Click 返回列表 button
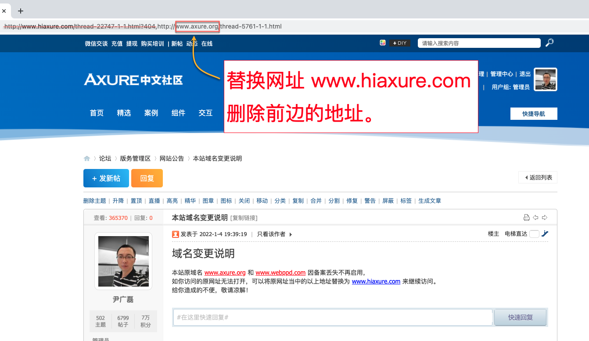The width and height of the screenshot is (589, 341). pos(538,177)
